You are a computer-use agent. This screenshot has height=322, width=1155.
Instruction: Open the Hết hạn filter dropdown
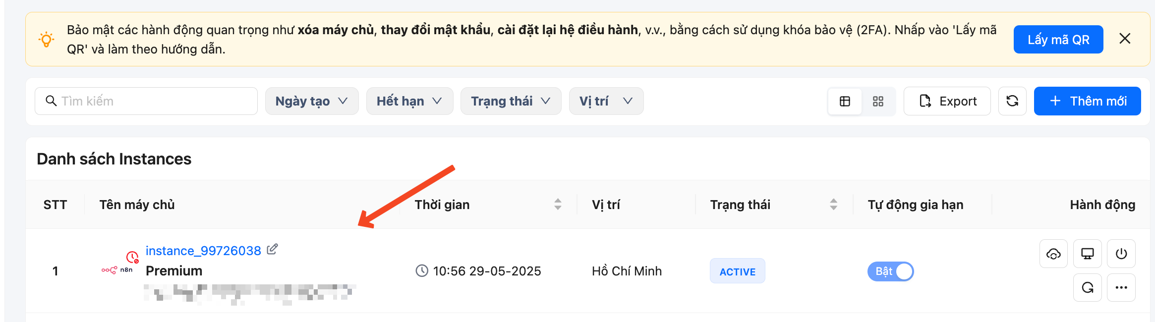point(409,101)
